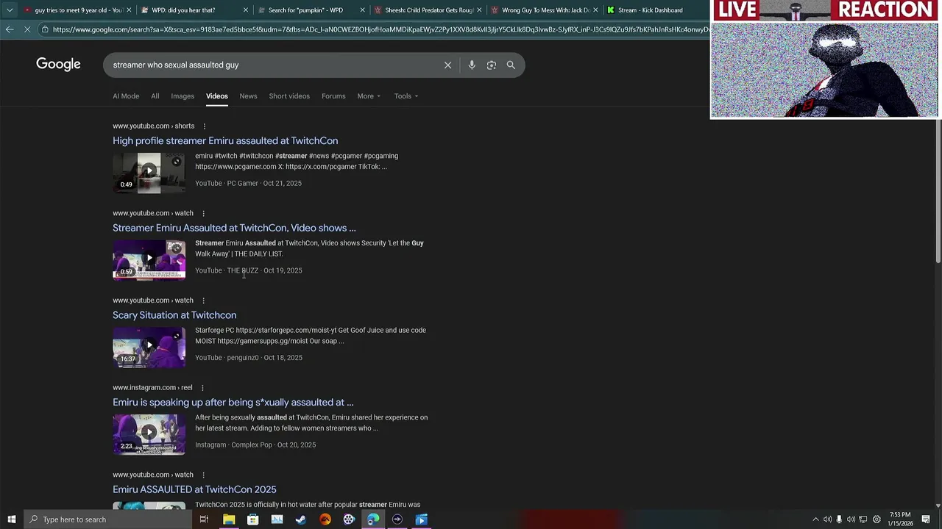Switch to the All results tab
Image resolution: width=942 pixels, height=529 pixels.
click(155, 96)
